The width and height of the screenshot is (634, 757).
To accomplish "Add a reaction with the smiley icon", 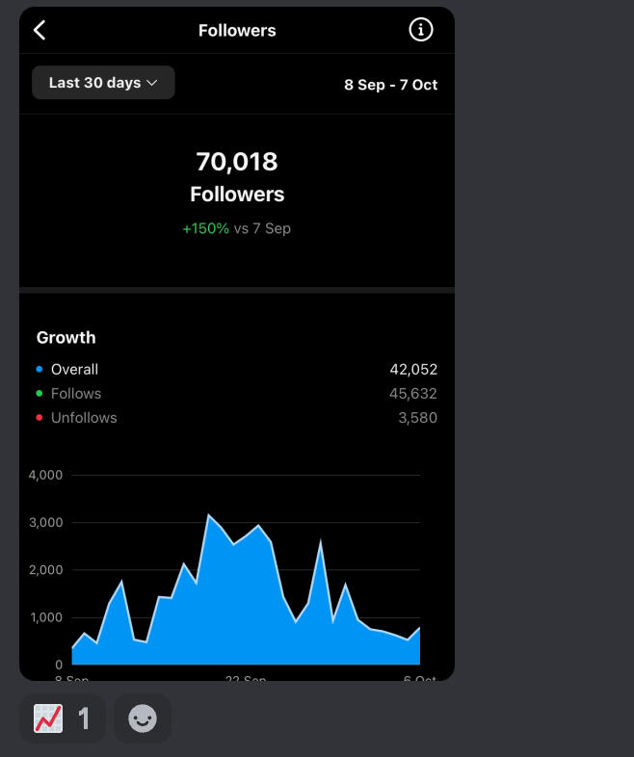I will point(143,718).
